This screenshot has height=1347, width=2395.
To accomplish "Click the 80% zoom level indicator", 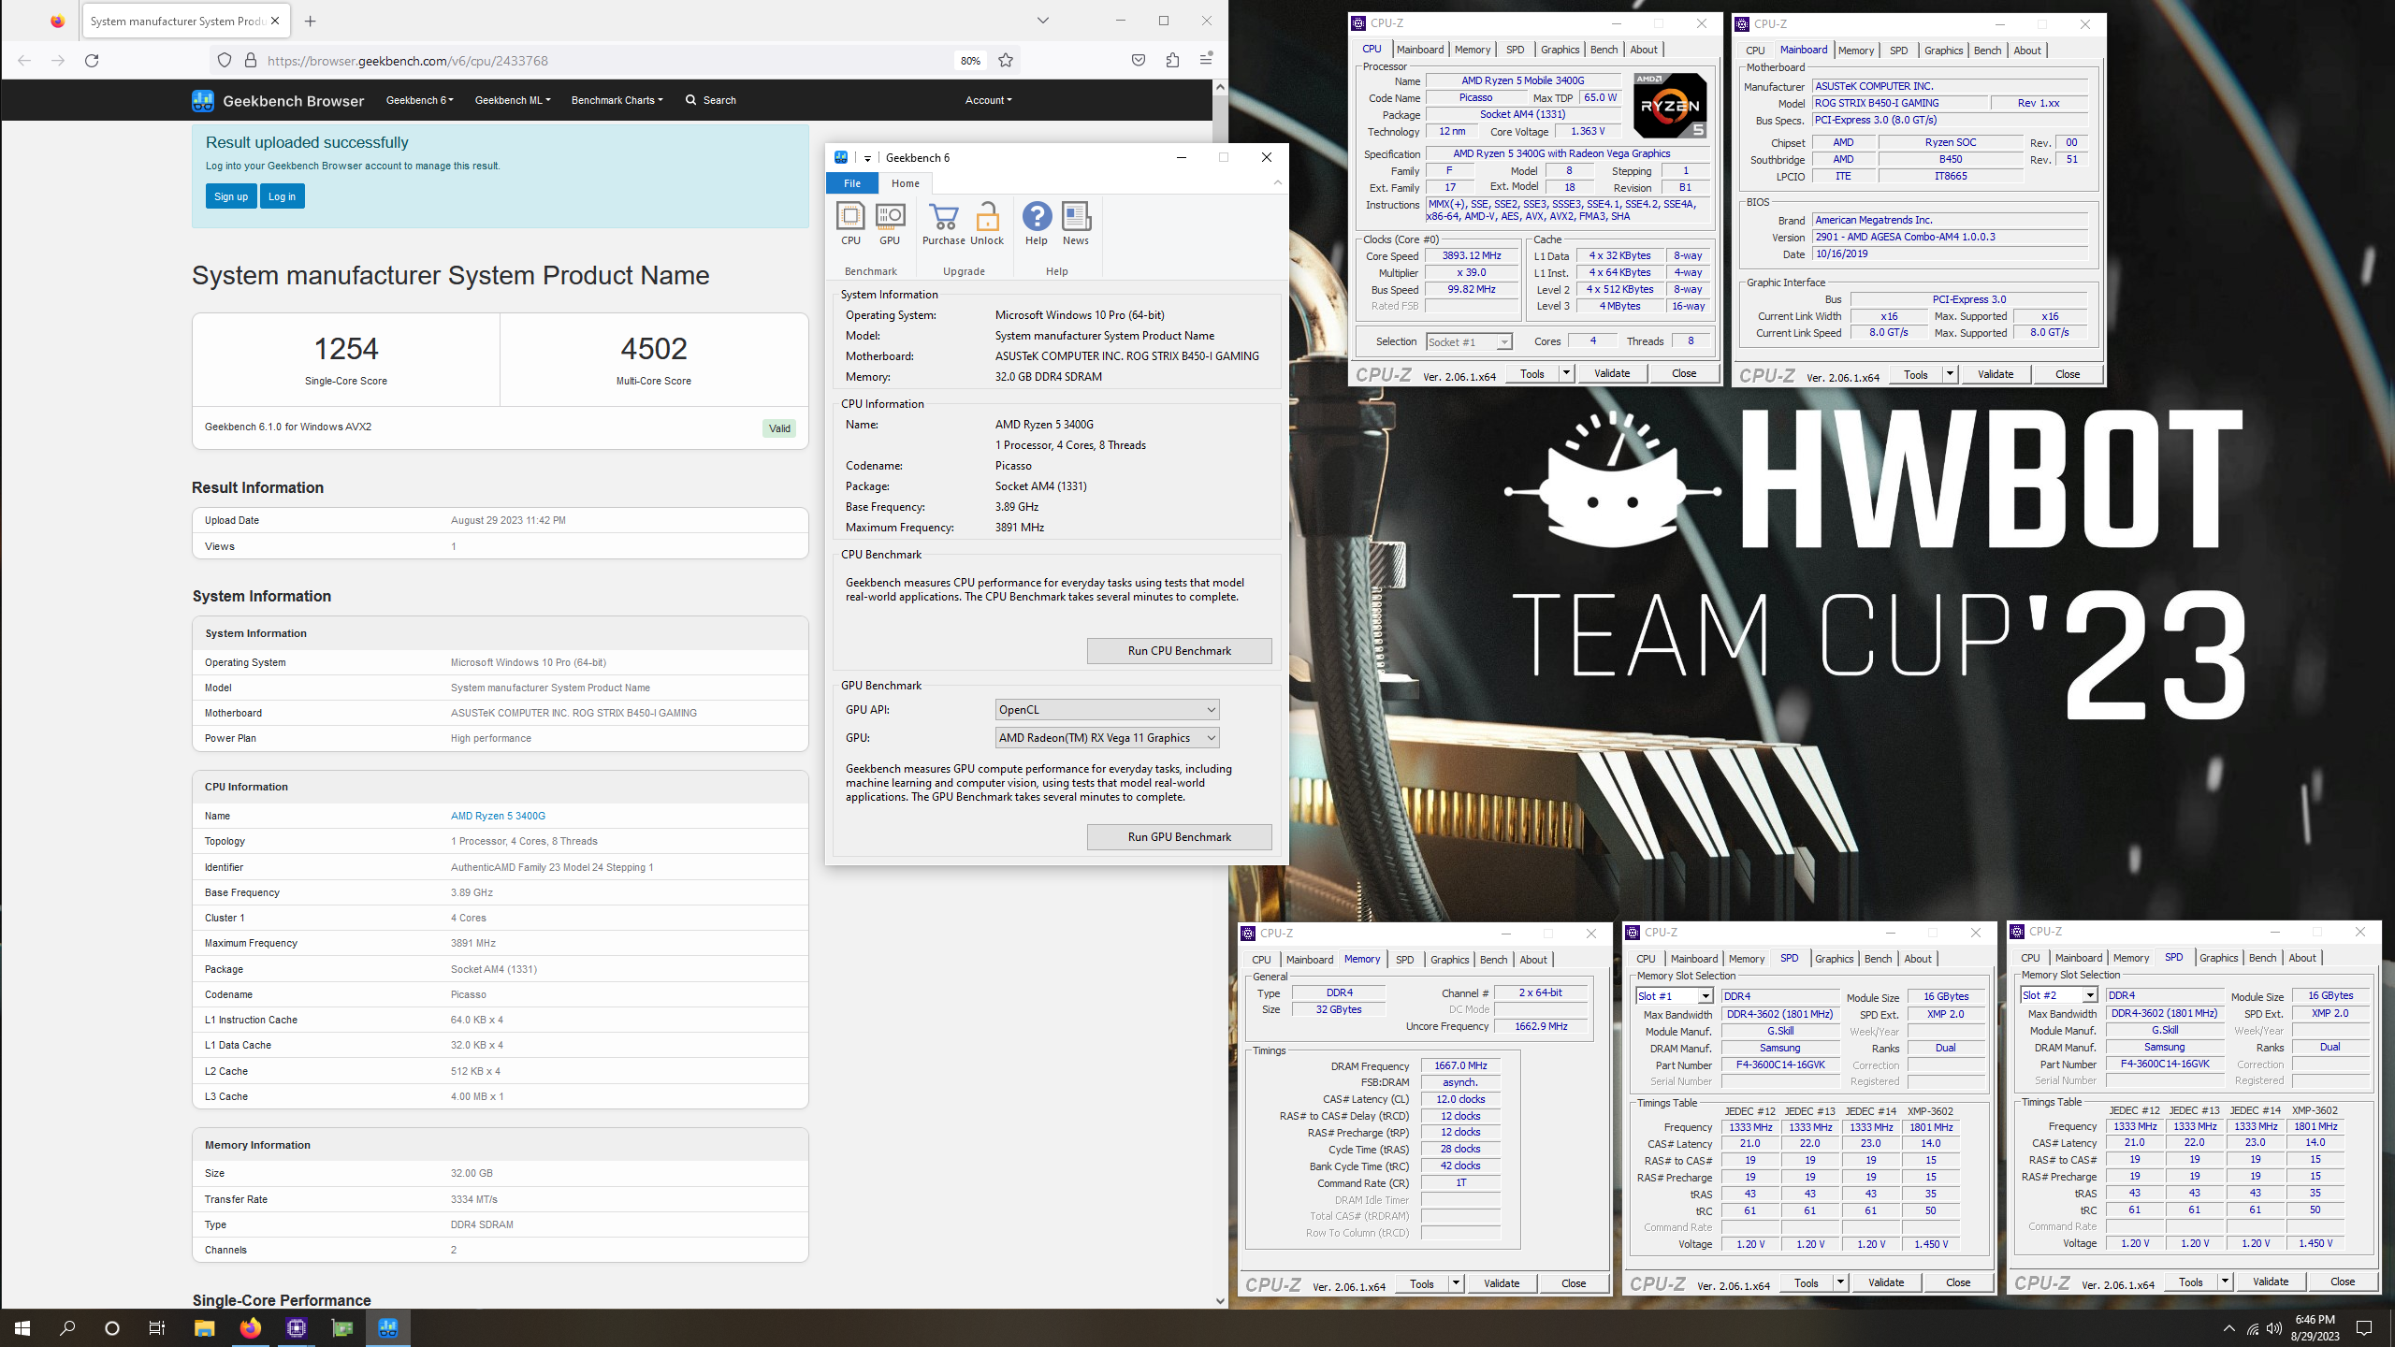I will coord(970,61).
